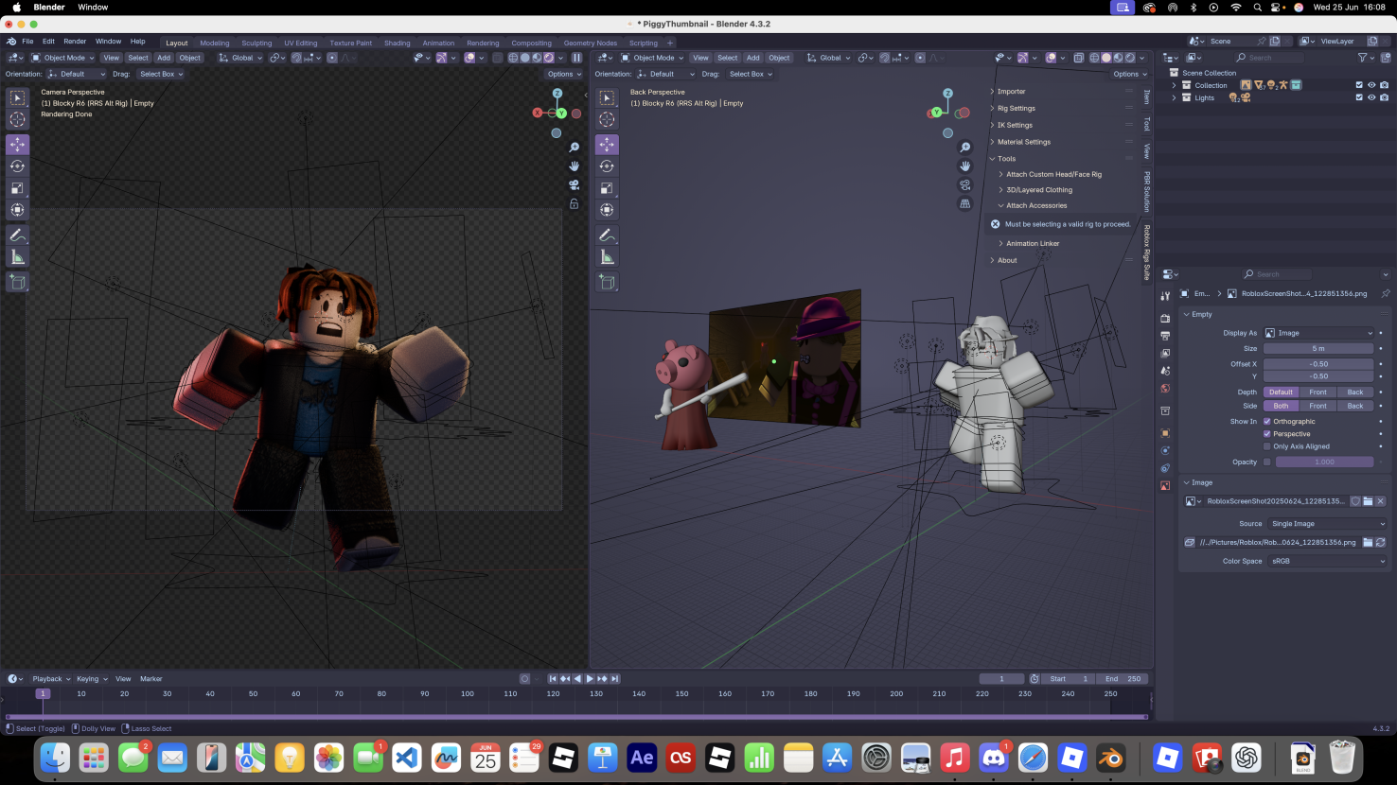The image size is (1397, 785).
Task: Expand the Rig Settings panel
Action: [x=1016, y=108]
